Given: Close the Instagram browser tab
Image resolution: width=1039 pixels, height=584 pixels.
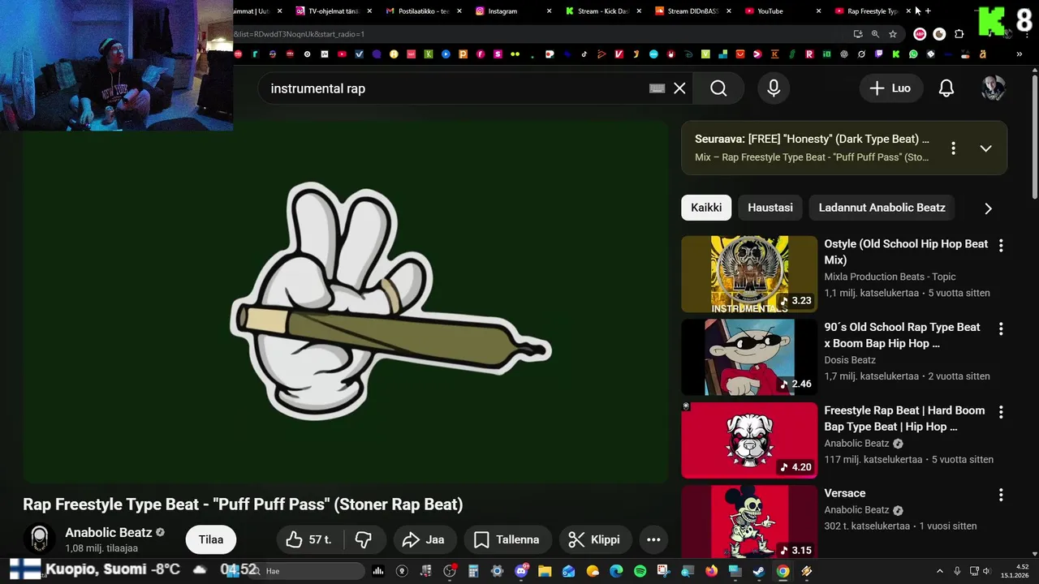Looking at the screenshot, I should [x=549, y=11].
